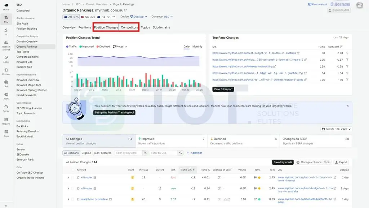Viewport: 369px width, 208px height.
Task: Switch to the Overview tab
Action: click(x=69, y=27)
